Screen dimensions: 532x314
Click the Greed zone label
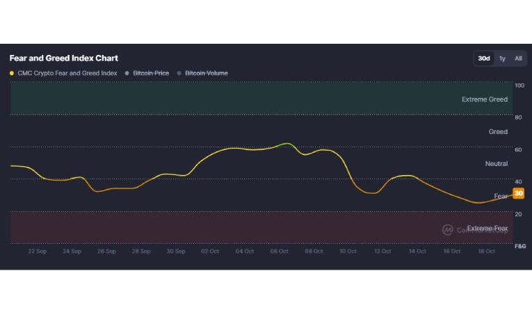click(498, 131)
